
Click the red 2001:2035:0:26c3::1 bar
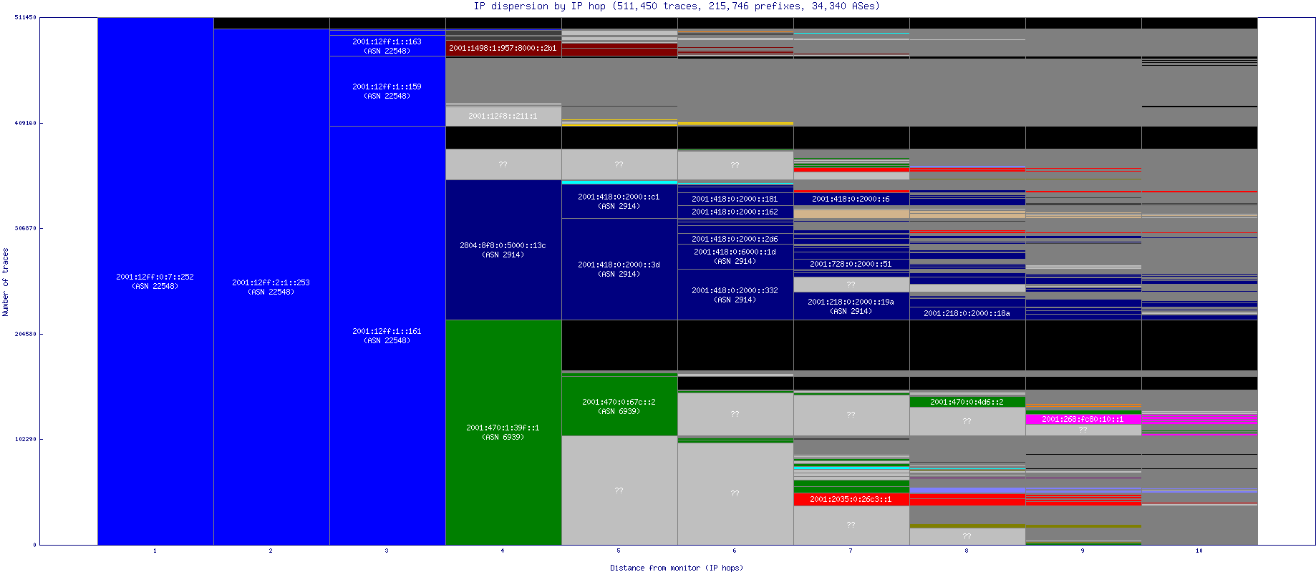tap(851, 499)
